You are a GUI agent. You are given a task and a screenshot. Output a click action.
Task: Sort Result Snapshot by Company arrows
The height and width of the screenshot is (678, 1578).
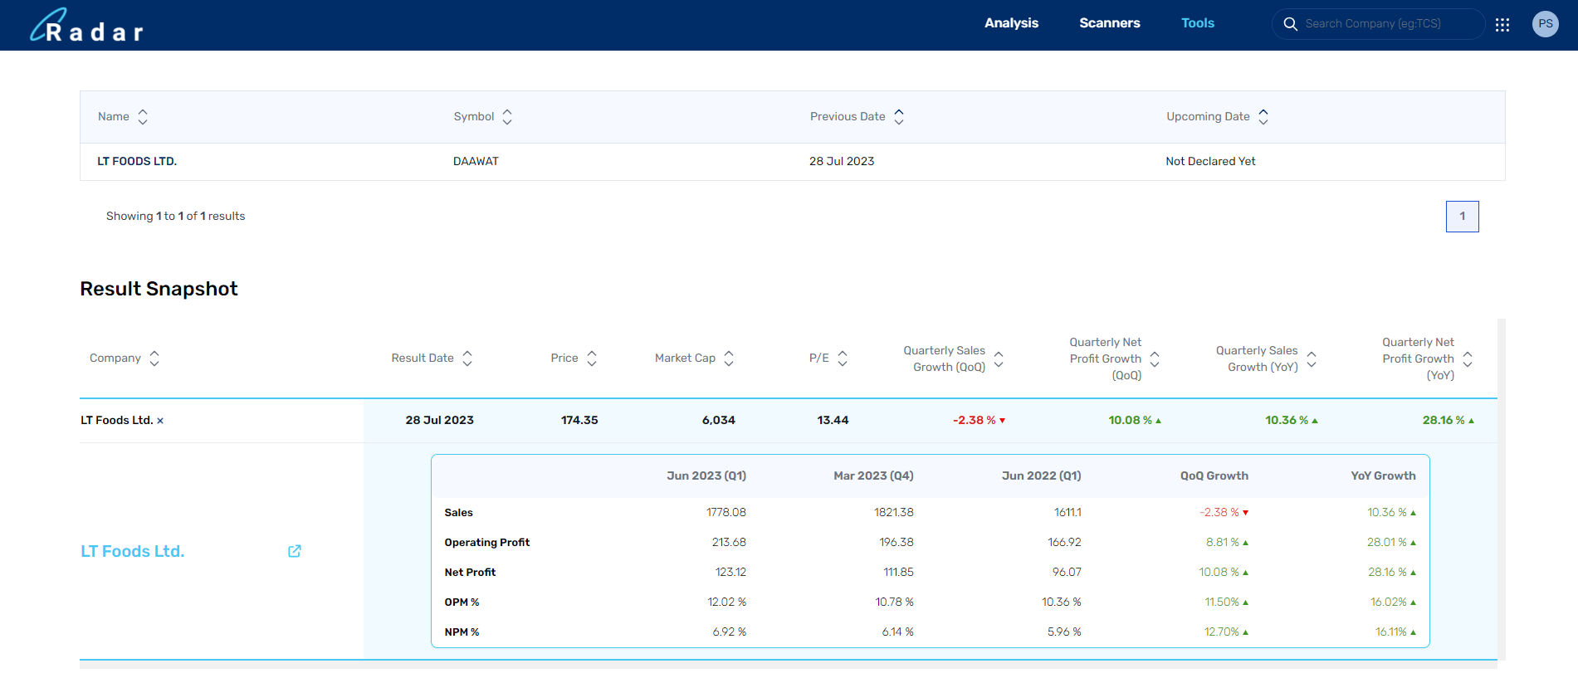[x=154, y=359]
